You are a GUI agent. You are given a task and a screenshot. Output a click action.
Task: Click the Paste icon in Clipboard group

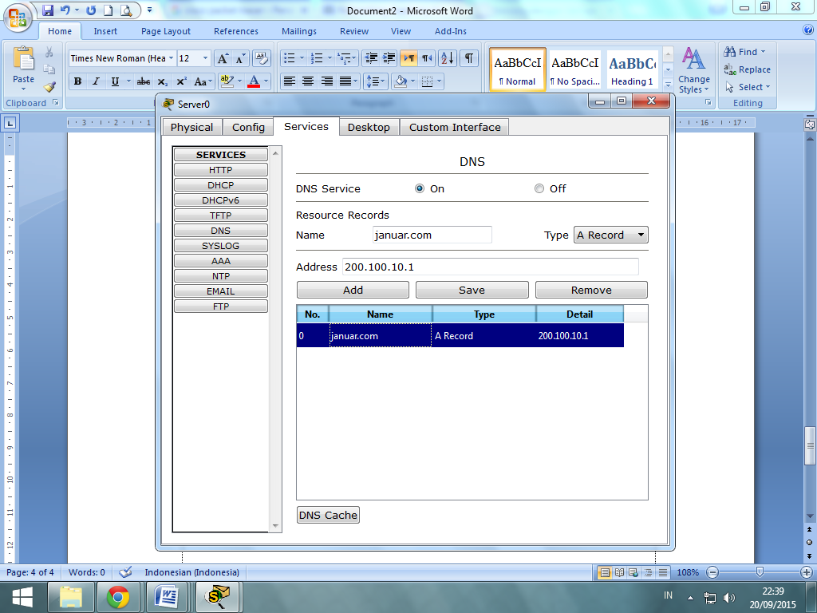[x=23, y=59]
